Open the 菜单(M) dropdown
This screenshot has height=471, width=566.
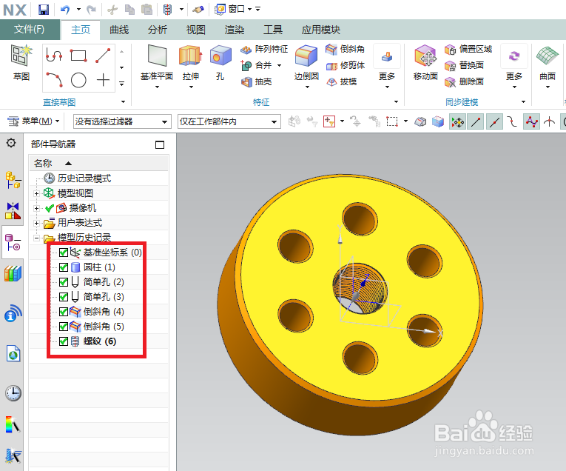pyautogui.click(x=33, y=121)
